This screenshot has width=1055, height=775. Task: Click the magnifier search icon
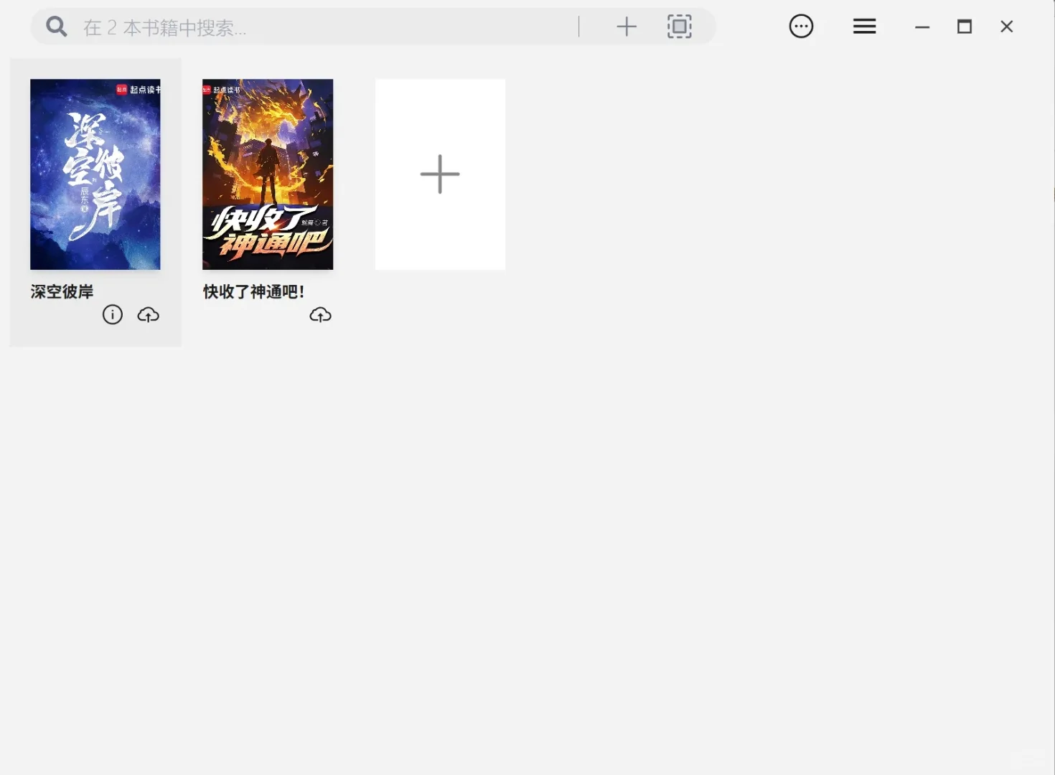point(57,27)
